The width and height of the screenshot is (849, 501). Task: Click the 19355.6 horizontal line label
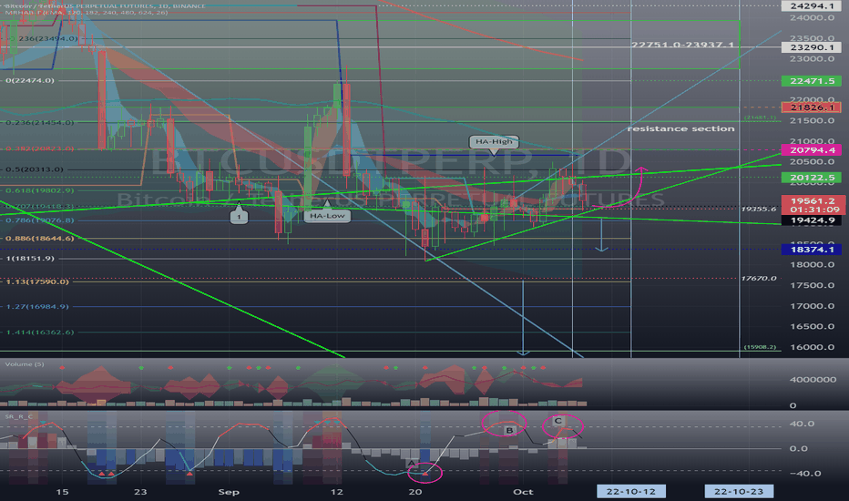click(759, 209)
